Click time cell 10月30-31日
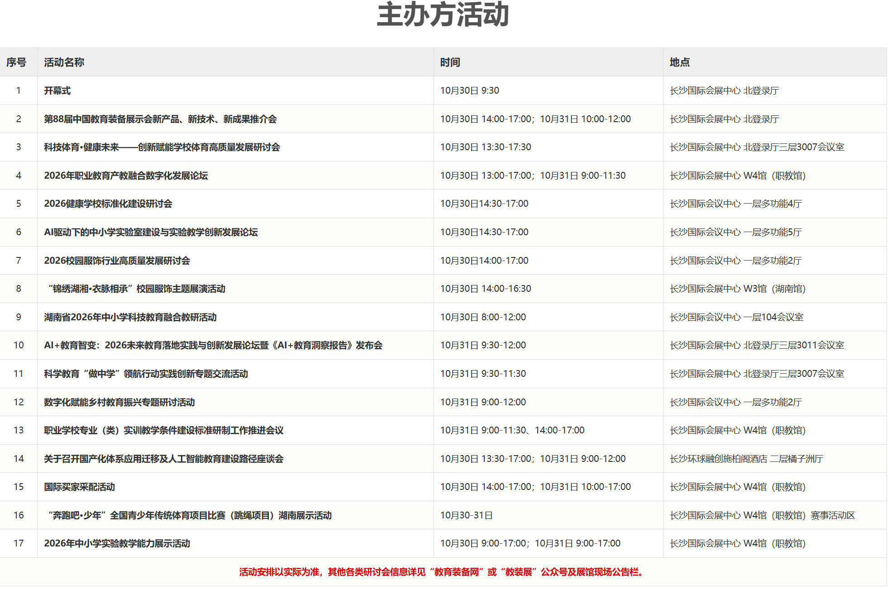This screenshot has height=589, width=888. 466,515
